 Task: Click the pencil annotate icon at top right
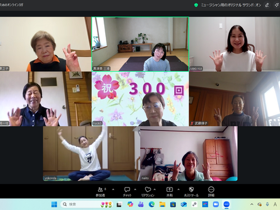pos(267,5)
